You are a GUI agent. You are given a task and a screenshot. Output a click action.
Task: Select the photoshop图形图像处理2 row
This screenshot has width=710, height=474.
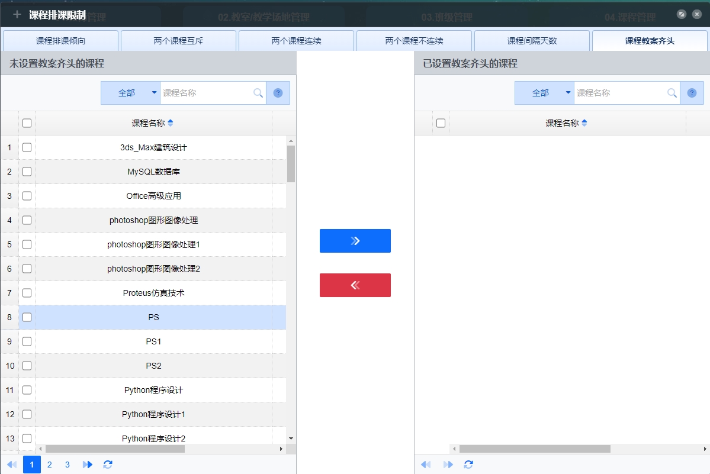click(143, 269)
